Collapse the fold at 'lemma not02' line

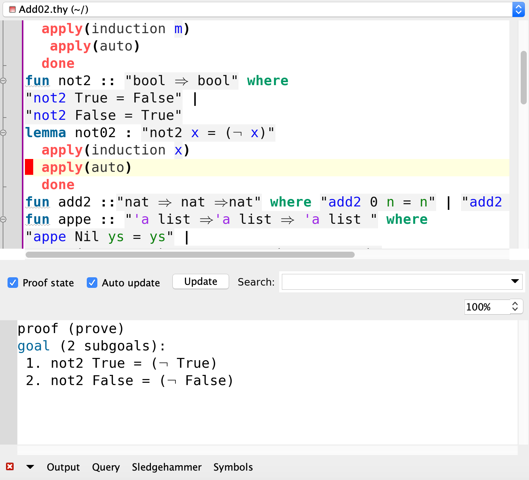coord(3,133)
